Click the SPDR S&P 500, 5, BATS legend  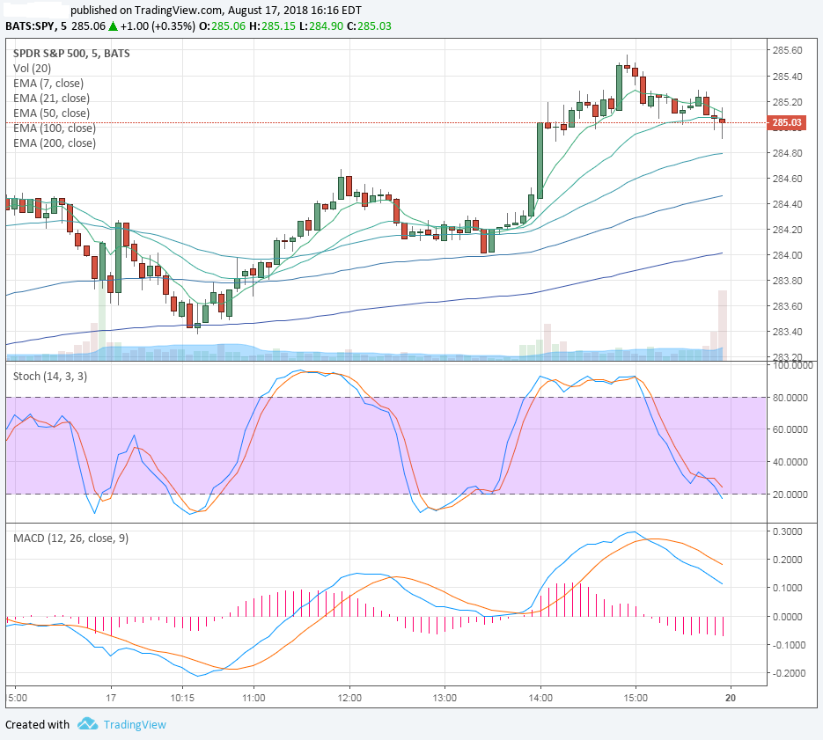point(71,54)
